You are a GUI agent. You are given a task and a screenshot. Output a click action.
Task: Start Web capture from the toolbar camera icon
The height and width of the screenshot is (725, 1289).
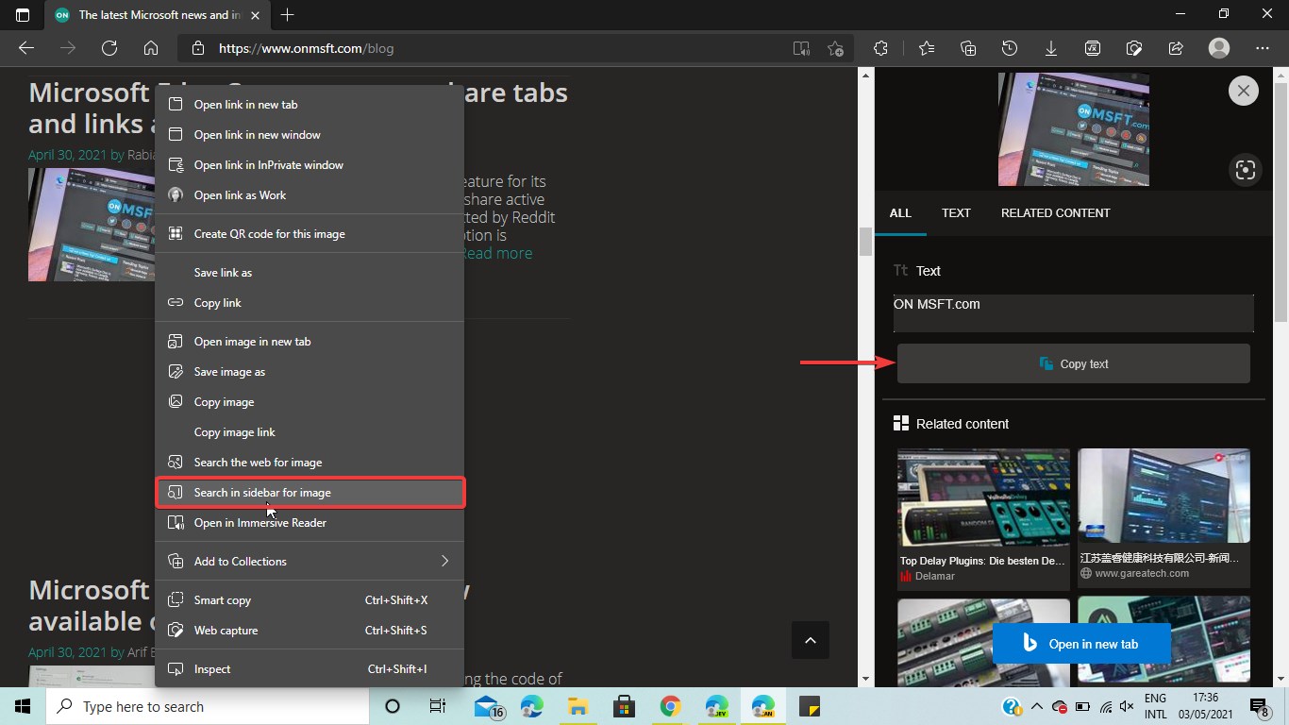[x=1134, y=48]
